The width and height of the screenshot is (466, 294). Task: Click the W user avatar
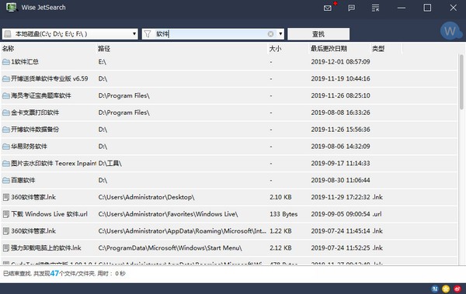tap(450, 30)
